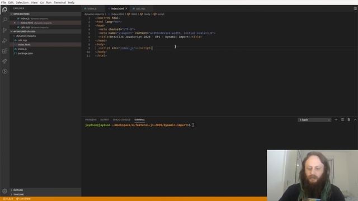Screen dimensions: 358x201
Task: Open the Extensions view
Action: point(4,51)
